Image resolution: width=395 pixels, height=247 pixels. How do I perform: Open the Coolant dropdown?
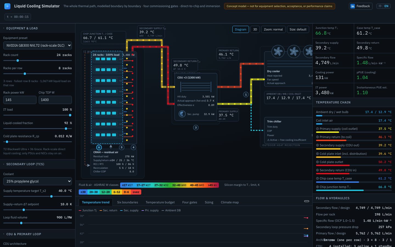tap(38, 181)
